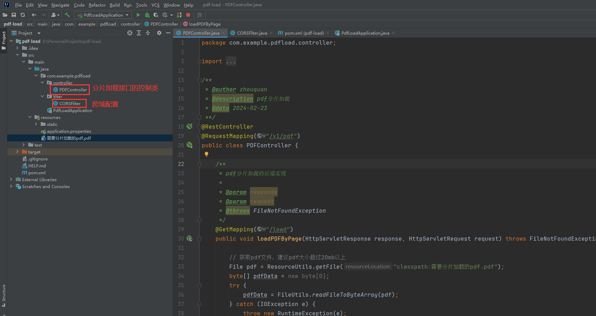This screenshot has width=596, height=316.
Task: Navigate forward with the right arrow icon
Action: (x=43, y=15)
